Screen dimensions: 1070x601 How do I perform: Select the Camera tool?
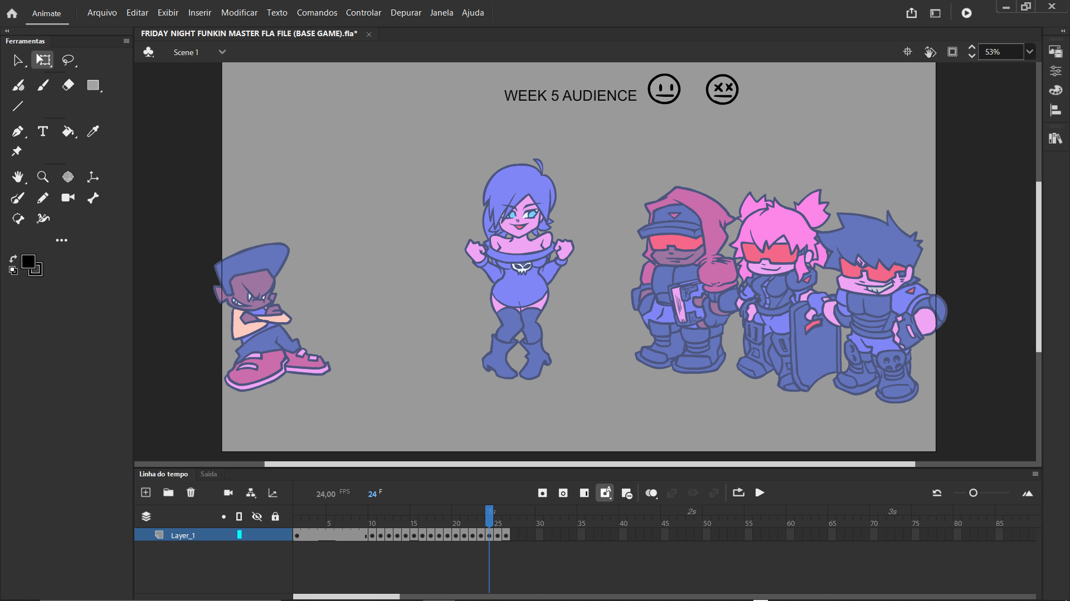click(68, 198)
